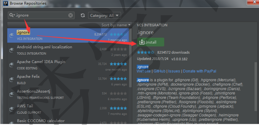Click the '8234572 downloads' text
Viewport: 259px width, 125px height.
click(173, 52)
